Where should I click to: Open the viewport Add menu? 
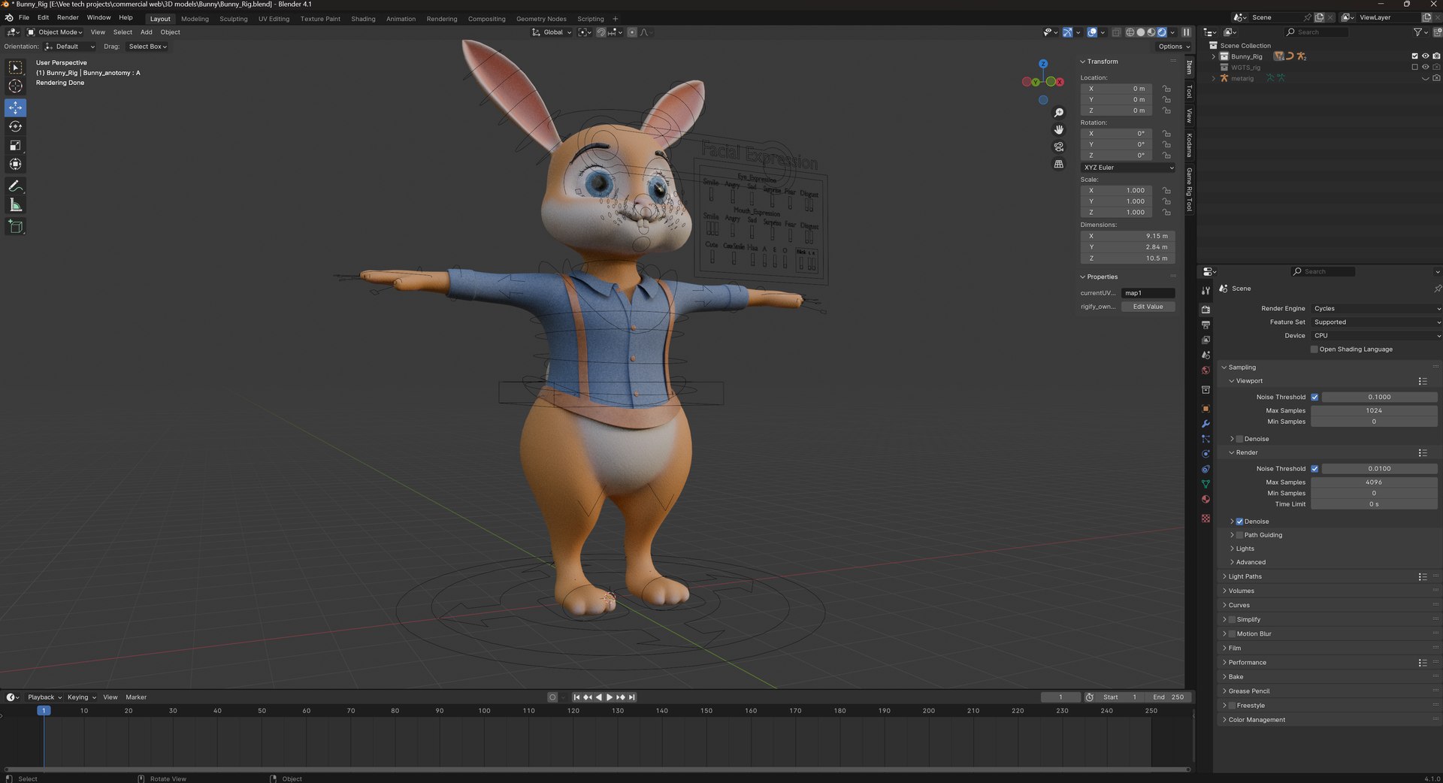[x=146, y=32]
